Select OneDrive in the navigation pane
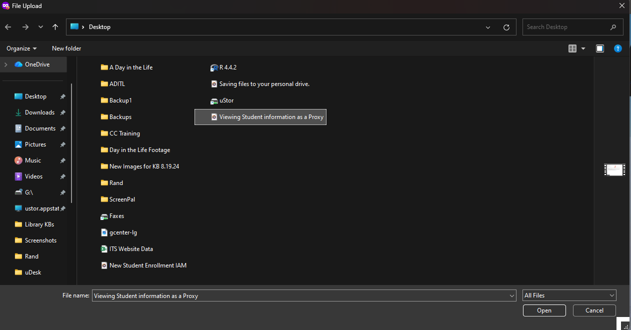This screenshot has height=330, width=631. (32, 64)
